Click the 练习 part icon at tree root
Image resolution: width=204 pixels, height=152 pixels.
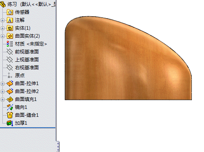pyautogui.click(x=3, y=4)
